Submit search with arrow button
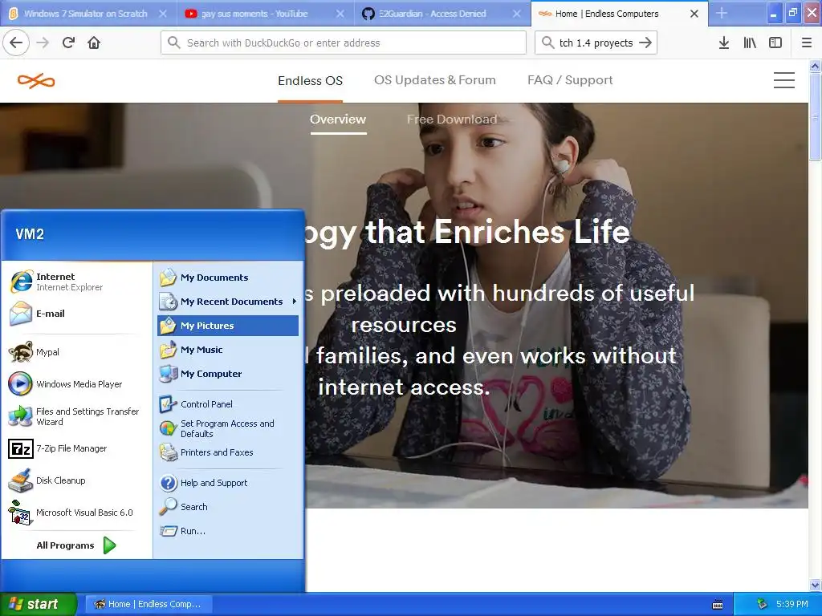Screen dimensions: 822x616 [646, 43]
